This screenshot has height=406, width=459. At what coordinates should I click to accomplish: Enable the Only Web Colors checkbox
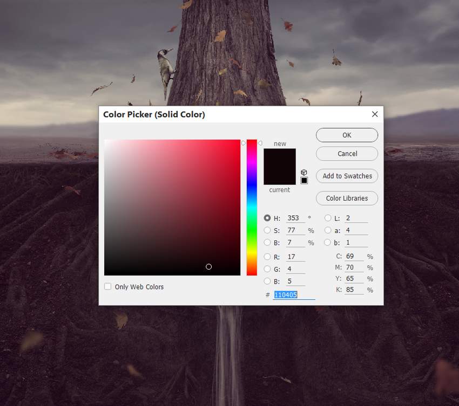107,286
